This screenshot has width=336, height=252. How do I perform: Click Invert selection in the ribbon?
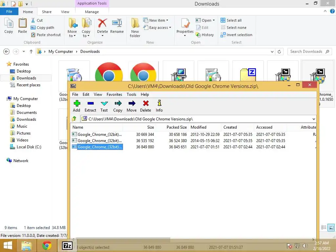click(237, 35)
